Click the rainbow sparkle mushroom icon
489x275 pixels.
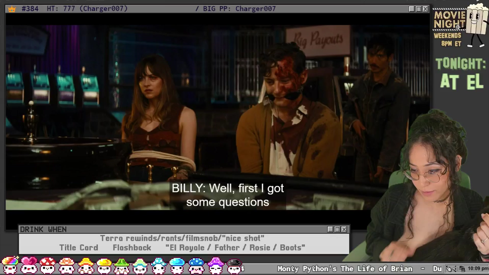(10, 265)
